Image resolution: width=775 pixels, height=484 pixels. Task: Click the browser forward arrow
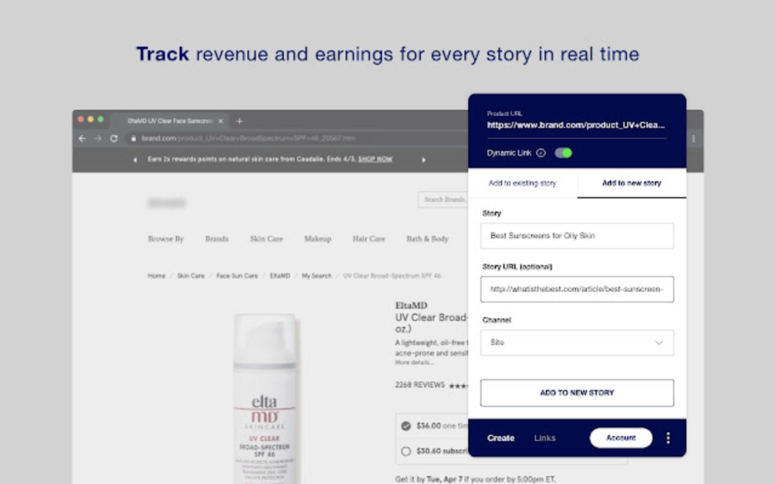pos(98,138)
